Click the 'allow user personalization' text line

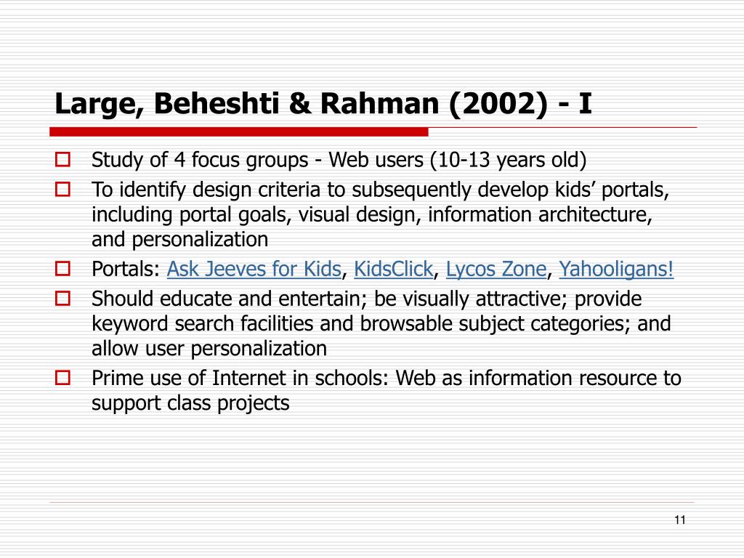coord(209,348)
